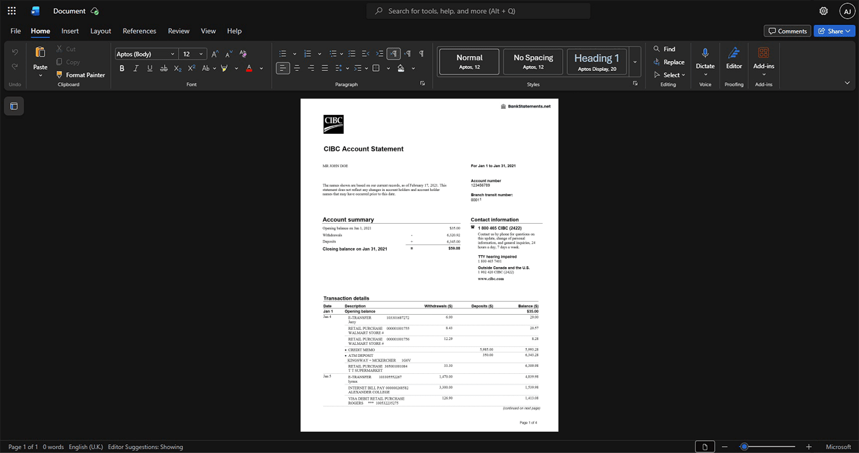Image resolution: width=859 pixels, height=453 pixels.
Task: Click the page view icon in status bar
Action: tap(705, 447)
